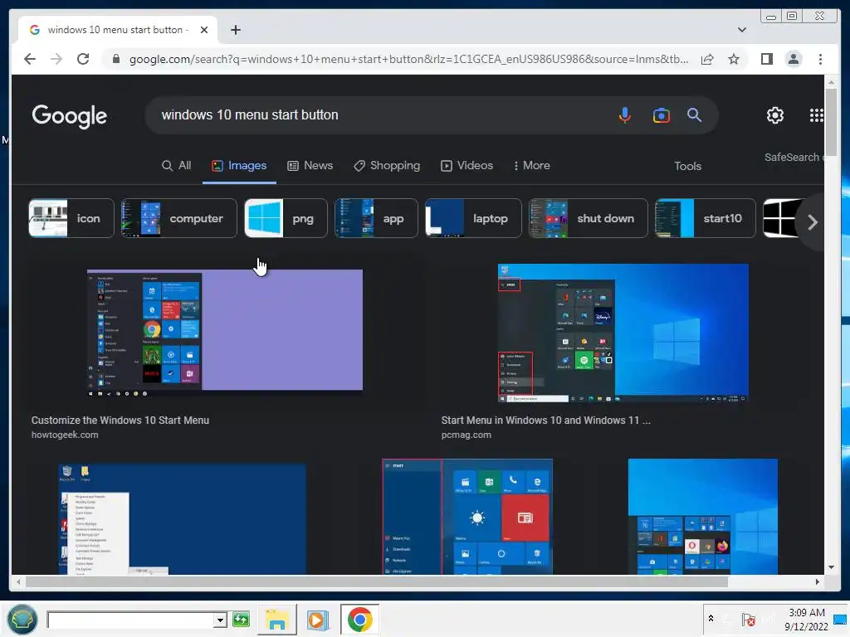The width and height of the screenshot is (850, 637).
Task: Open the Chrome profile avatar
Action: point(793,59)
